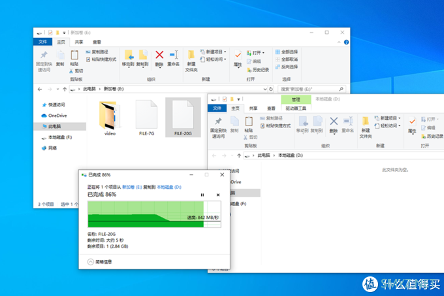Click 此电脑 breadcrumb in D: window address bar
444x296 pixels.
click(x=264, y=156)
